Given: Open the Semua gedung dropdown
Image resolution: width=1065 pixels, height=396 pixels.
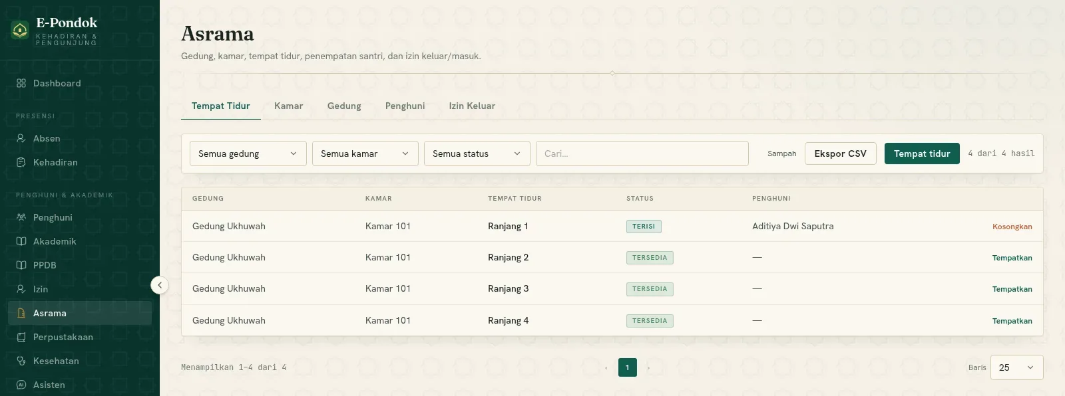Looking at the screenshot, I should tap(248, 153).
